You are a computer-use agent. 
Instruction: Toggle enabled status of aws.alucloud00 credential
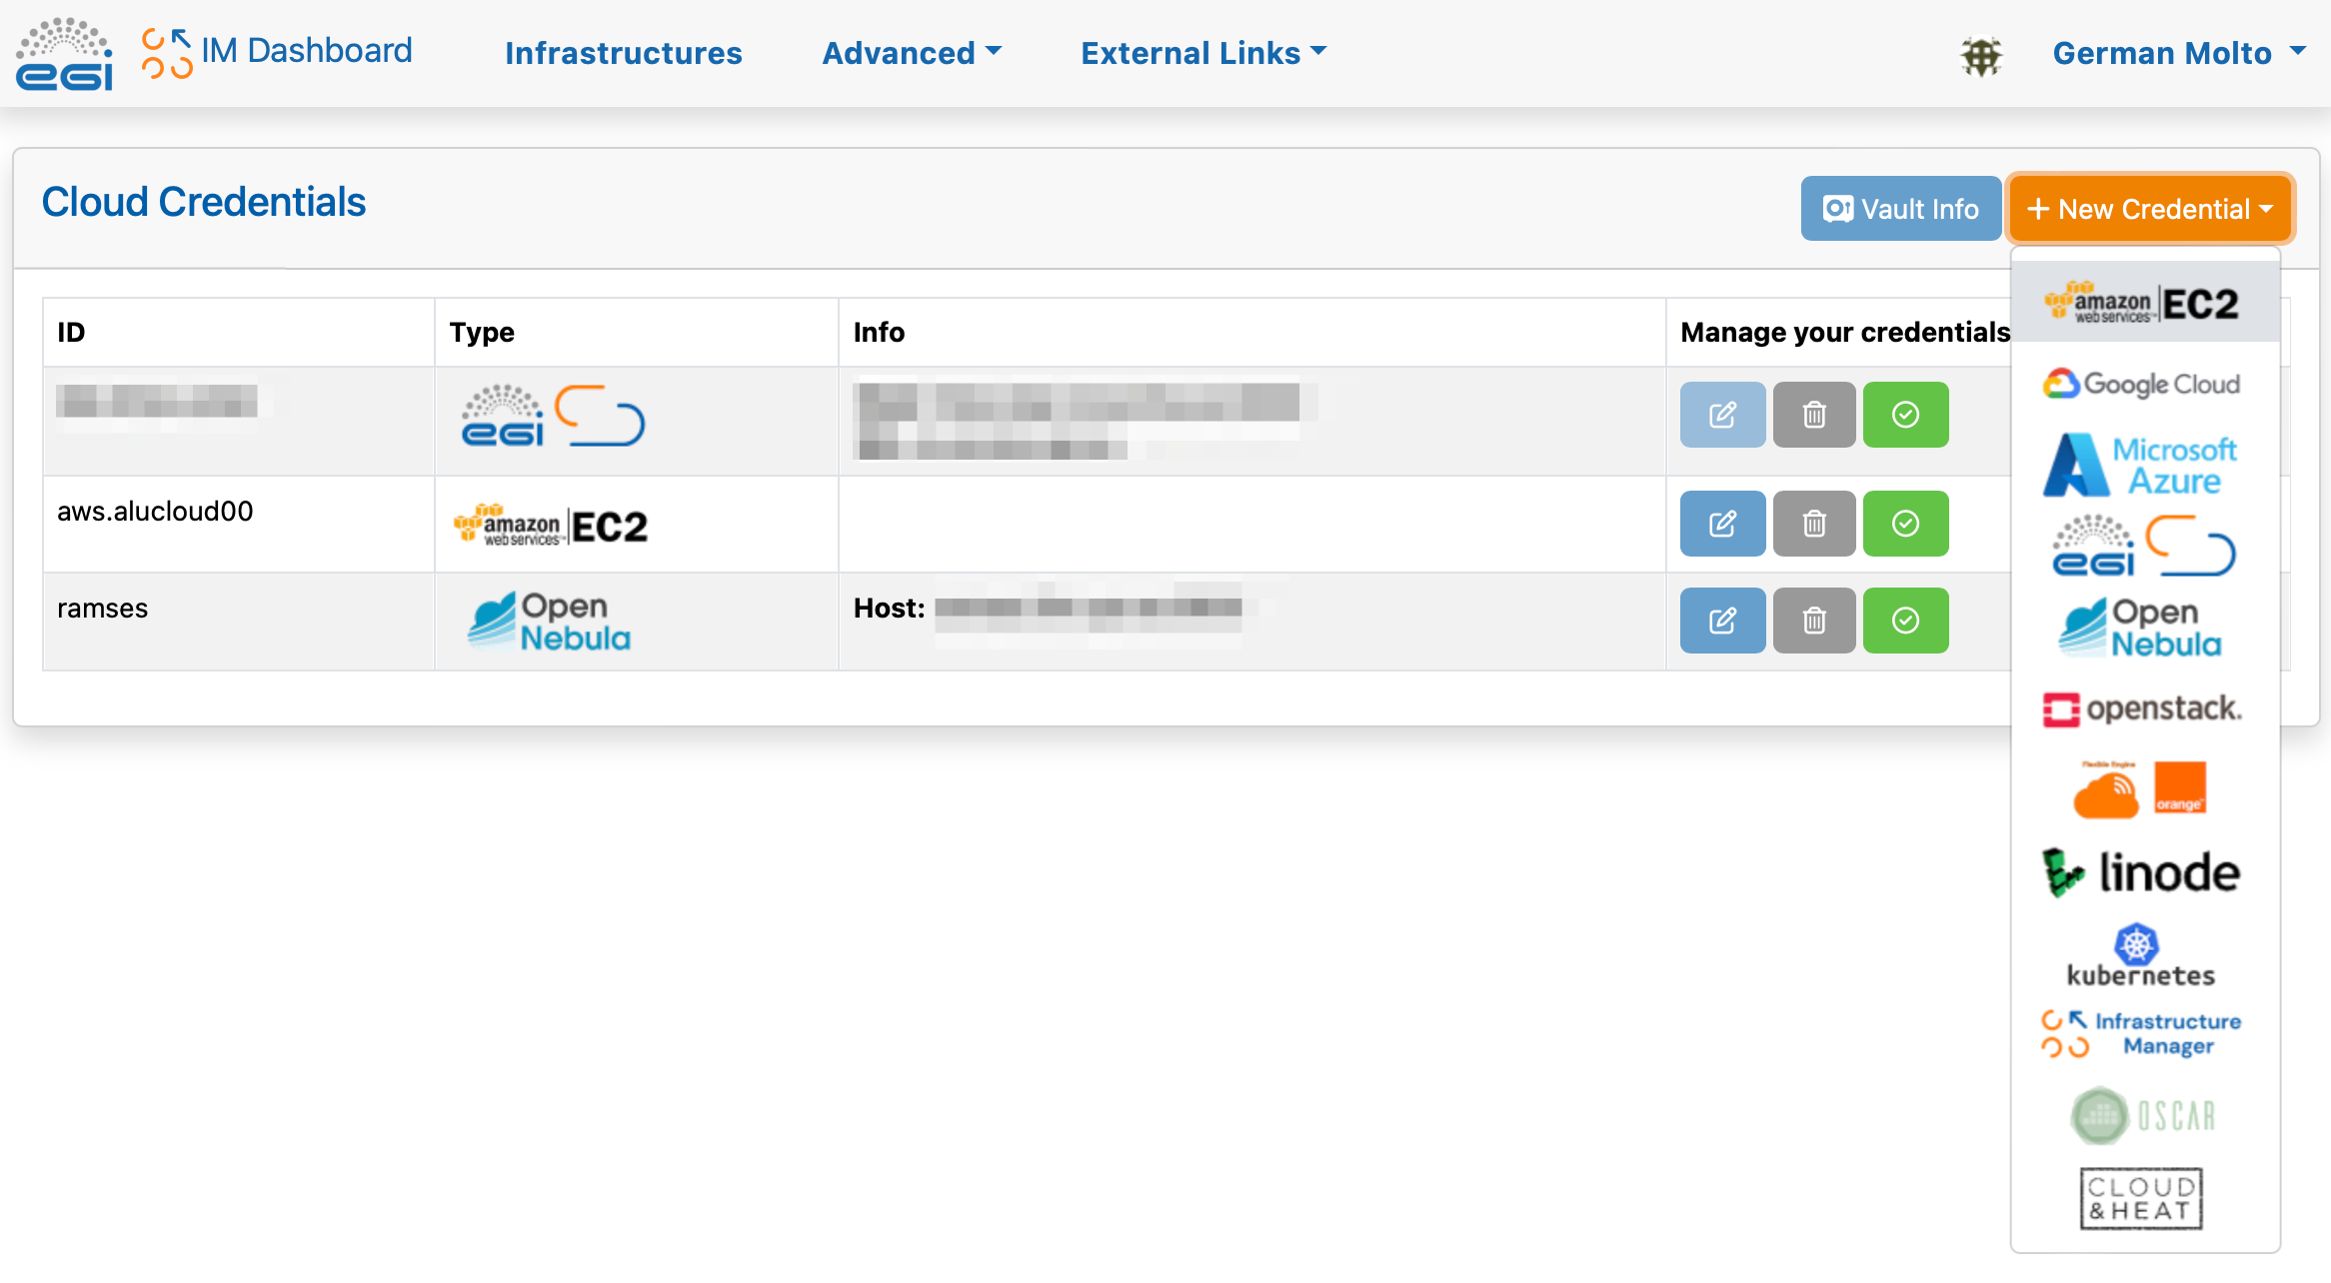click(x=1905, y=524)
